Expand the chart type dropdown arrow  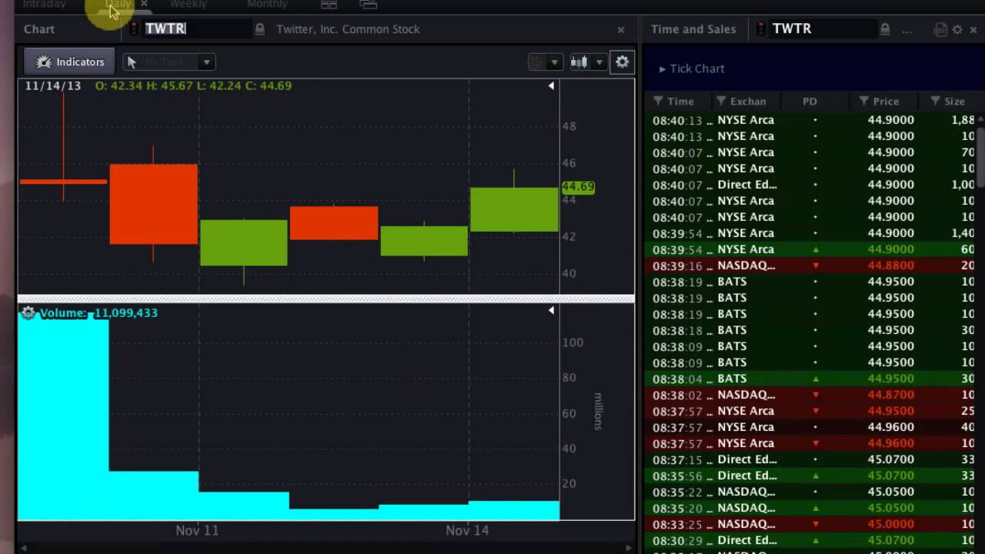(599, 62)
